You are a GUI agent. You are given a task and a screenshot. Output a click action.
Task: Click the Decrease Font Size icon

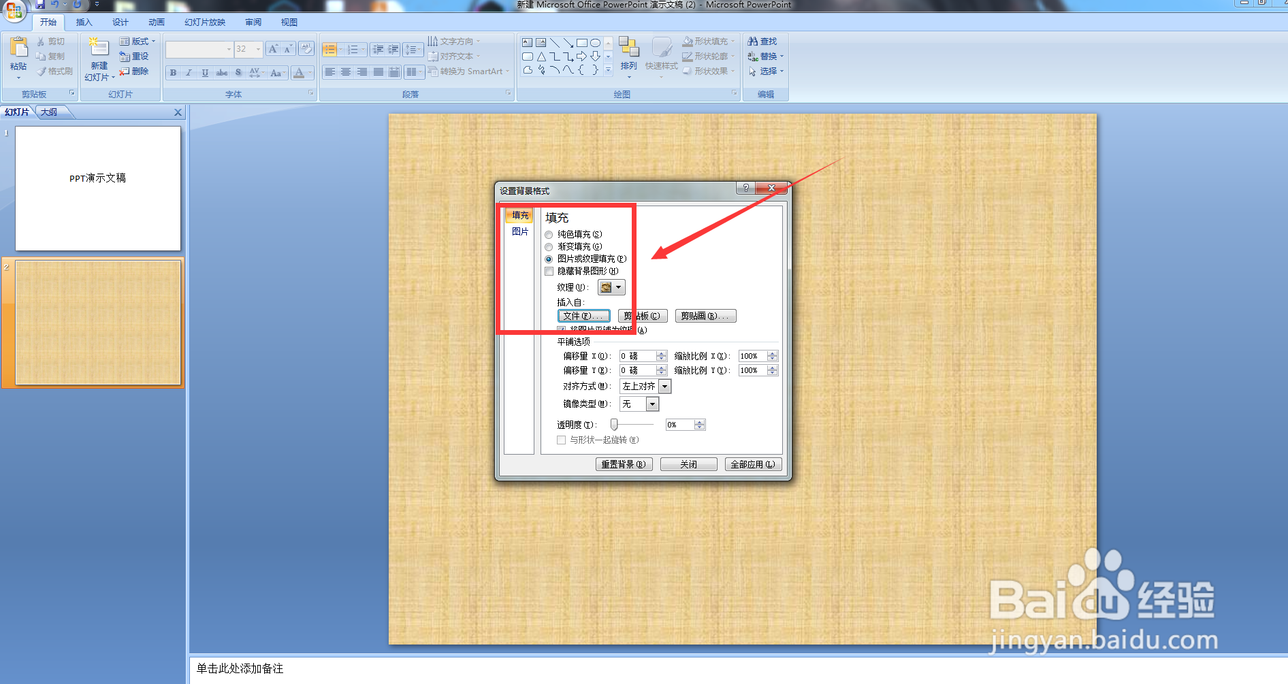click(288, 49)
